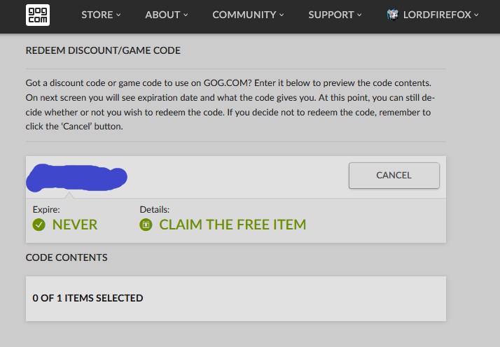The image size is (500, 347).
Task: Expand the chevron next to LORDFIREFOX
Action: tap(476, 15)
